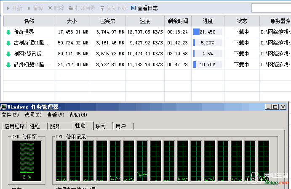Viewport: 291px width, 189px height.
Task: Open the download directory via 打开目录
Action: [x=82, y=8]
